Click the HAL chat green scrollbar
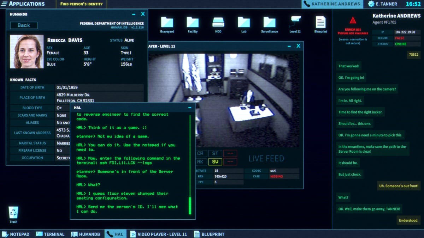The height and width of the screenshot is (238, 424). [x=190, y=206]
